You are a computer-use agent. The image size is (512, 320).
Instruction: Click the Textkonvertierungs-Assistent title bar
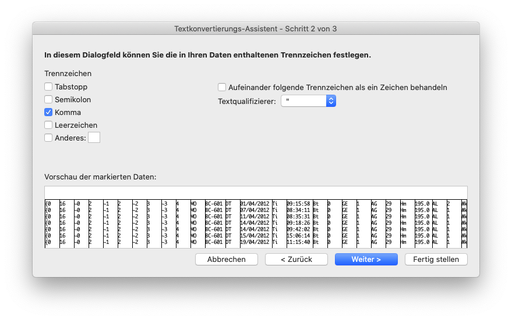pos(256,28)
